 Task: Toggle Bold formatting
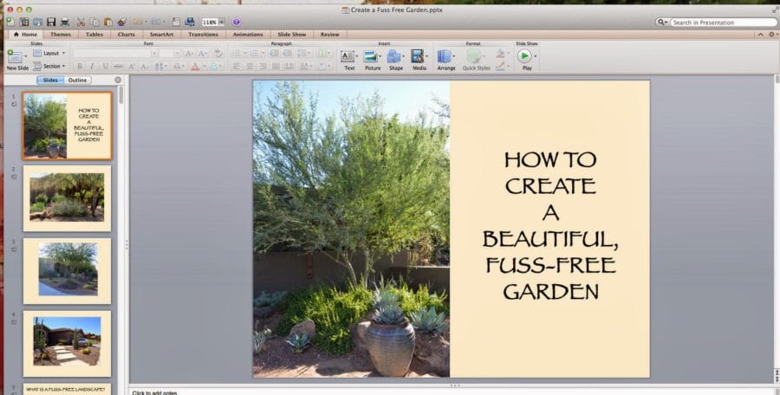[79, 66]
